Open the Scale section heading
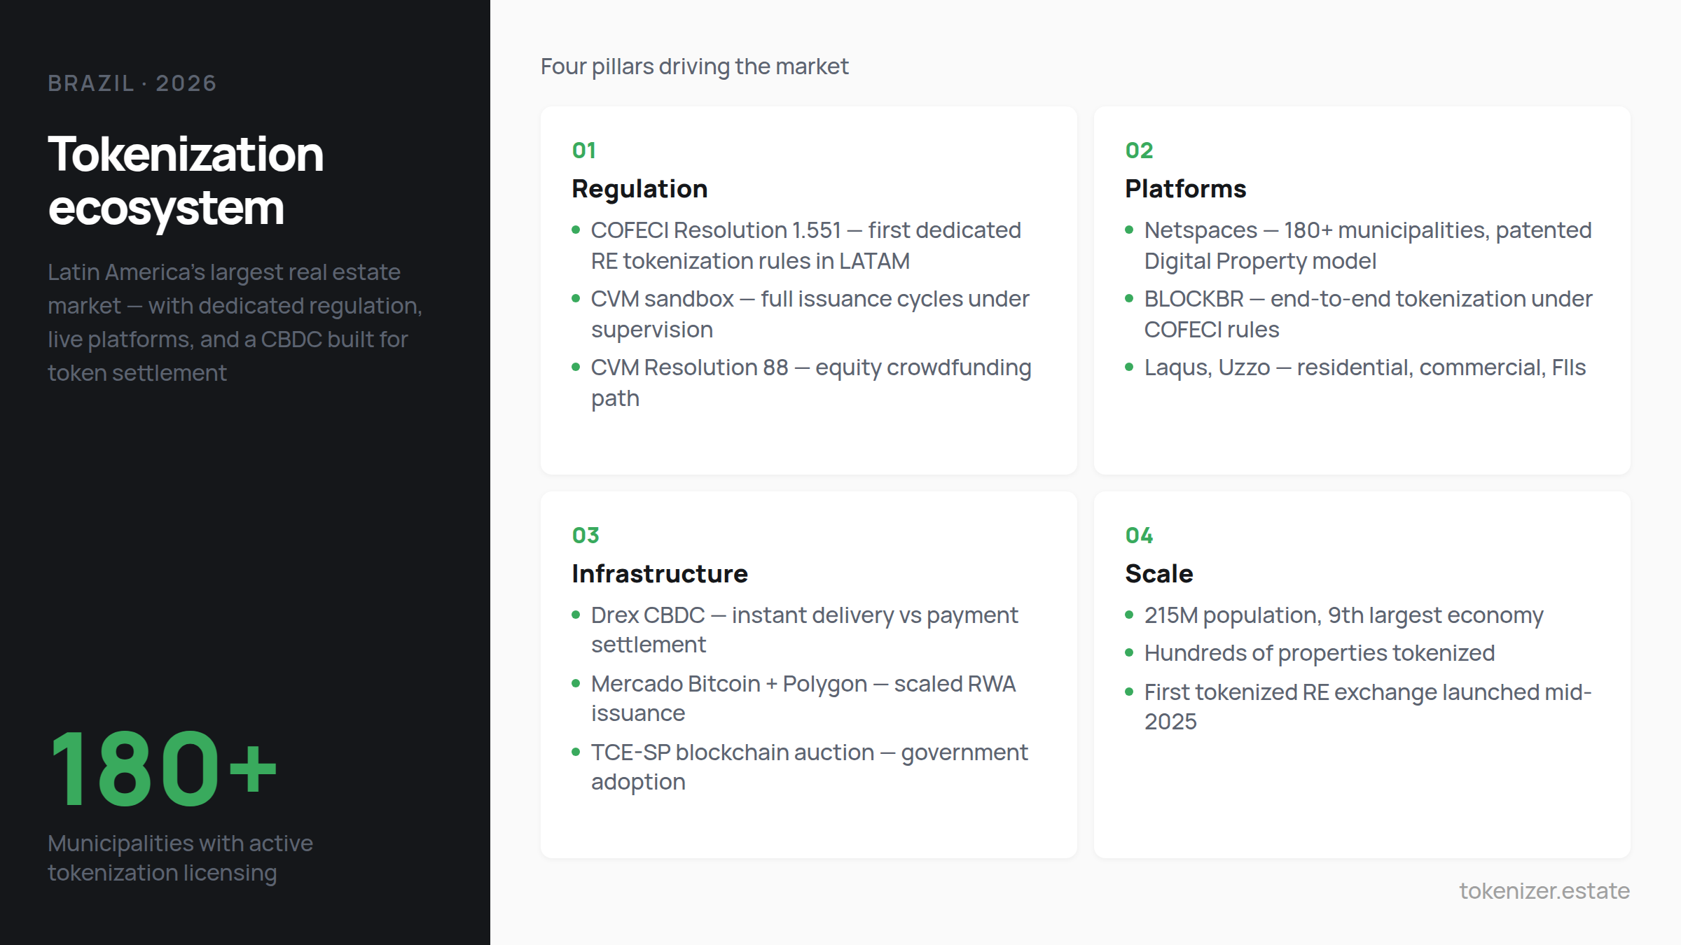 1159,573
